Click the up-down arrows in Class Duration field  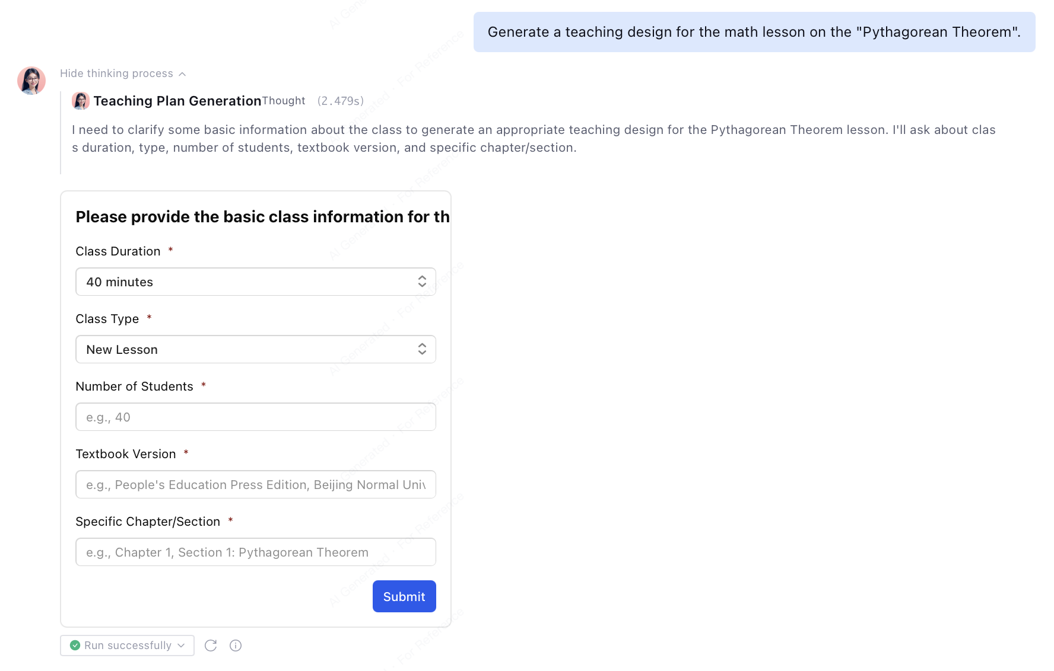point(422,282)
